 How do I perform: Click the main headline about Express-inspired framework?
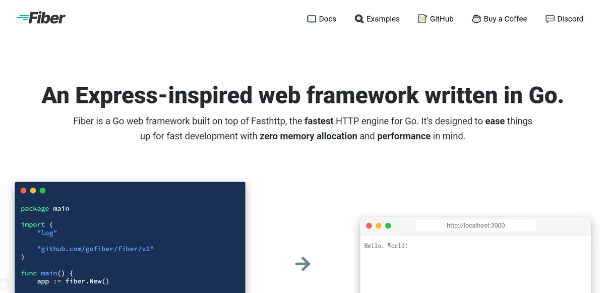(302, 95)
